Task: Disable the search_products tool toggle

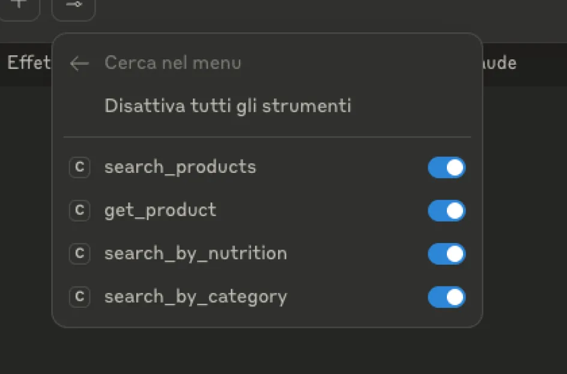Action: pyautogui.click(x=446, y=167)
